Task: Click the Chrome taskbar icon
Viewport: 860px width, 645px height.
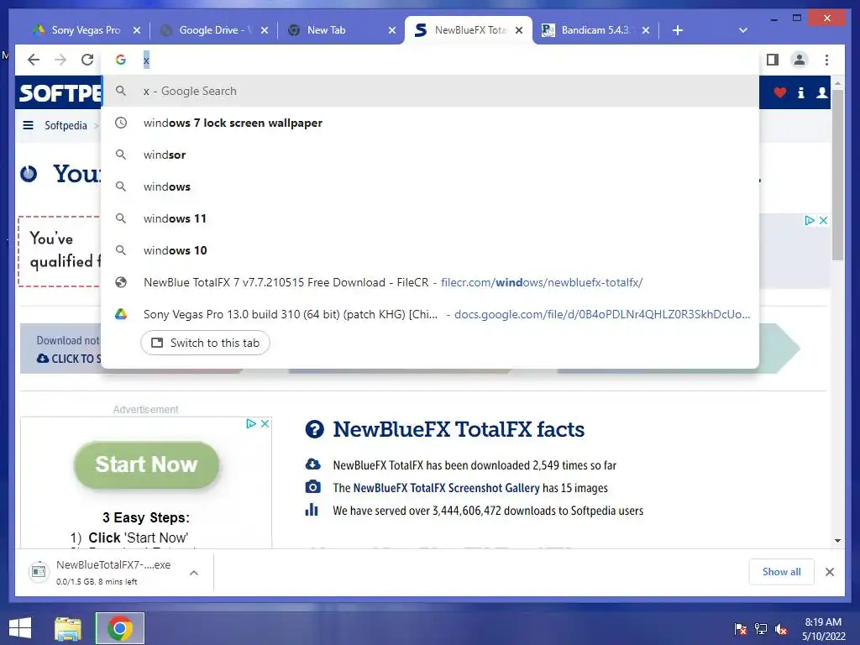Action: pos(120,628)
